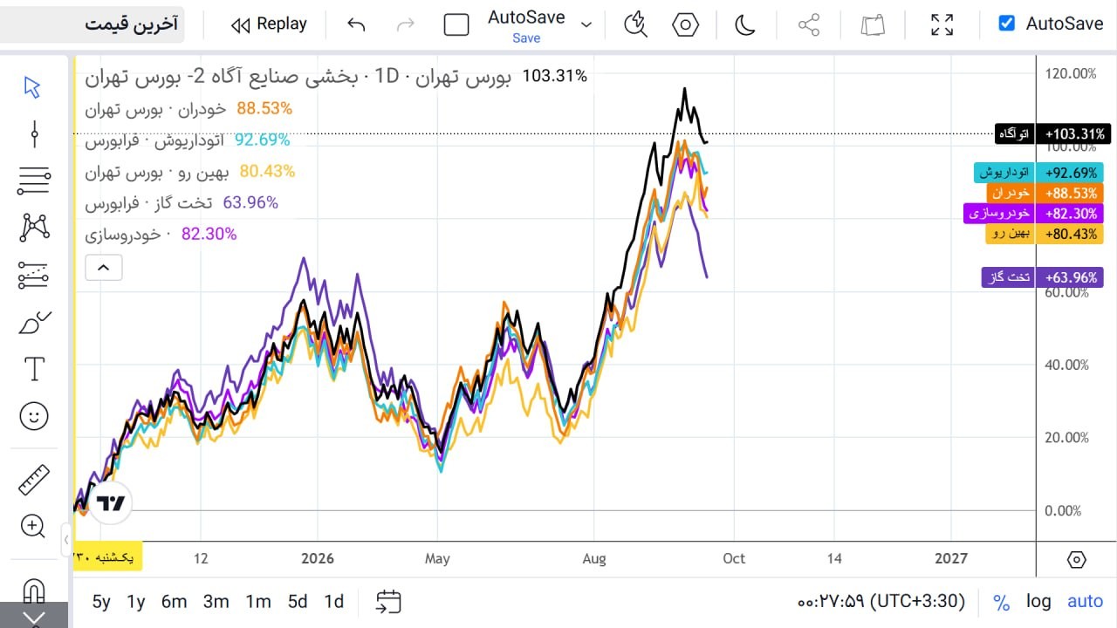Select the ruler measure tool
The height and width of the screenshot is (628, 1117).
(x=33, y=480)
